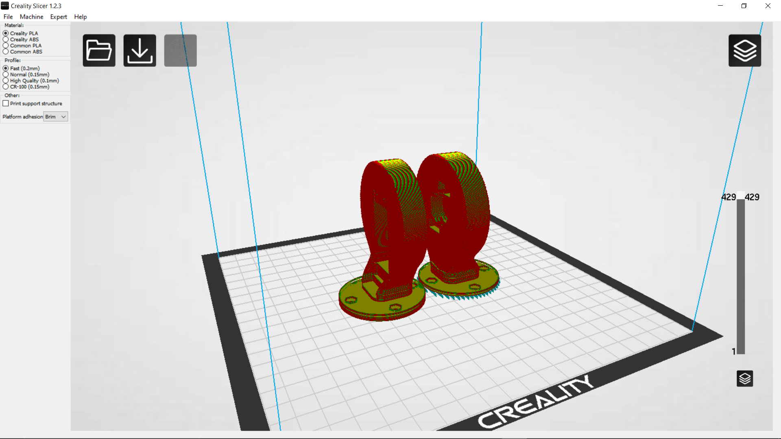Save the sliced file with the download icon
The image size is (781, 439).
click(x=139, y=50)
